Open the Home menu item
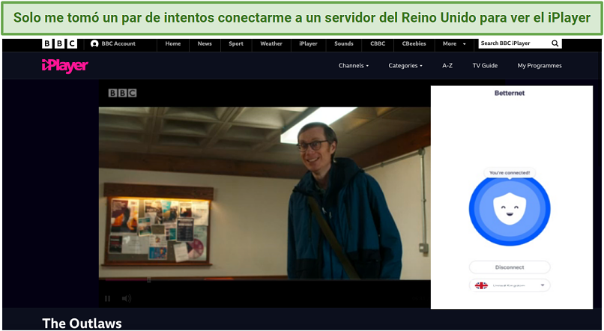This screenshot has height=331, width=604. click(x=173, y=44)
